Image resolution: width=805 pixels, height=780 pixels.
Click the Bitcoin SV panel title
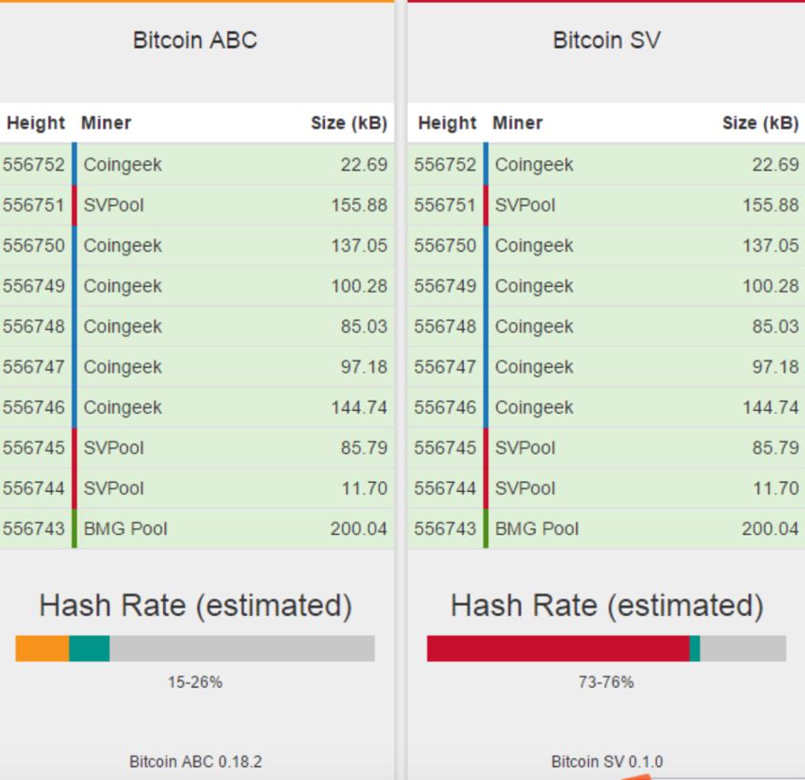(x=607, y=40)
